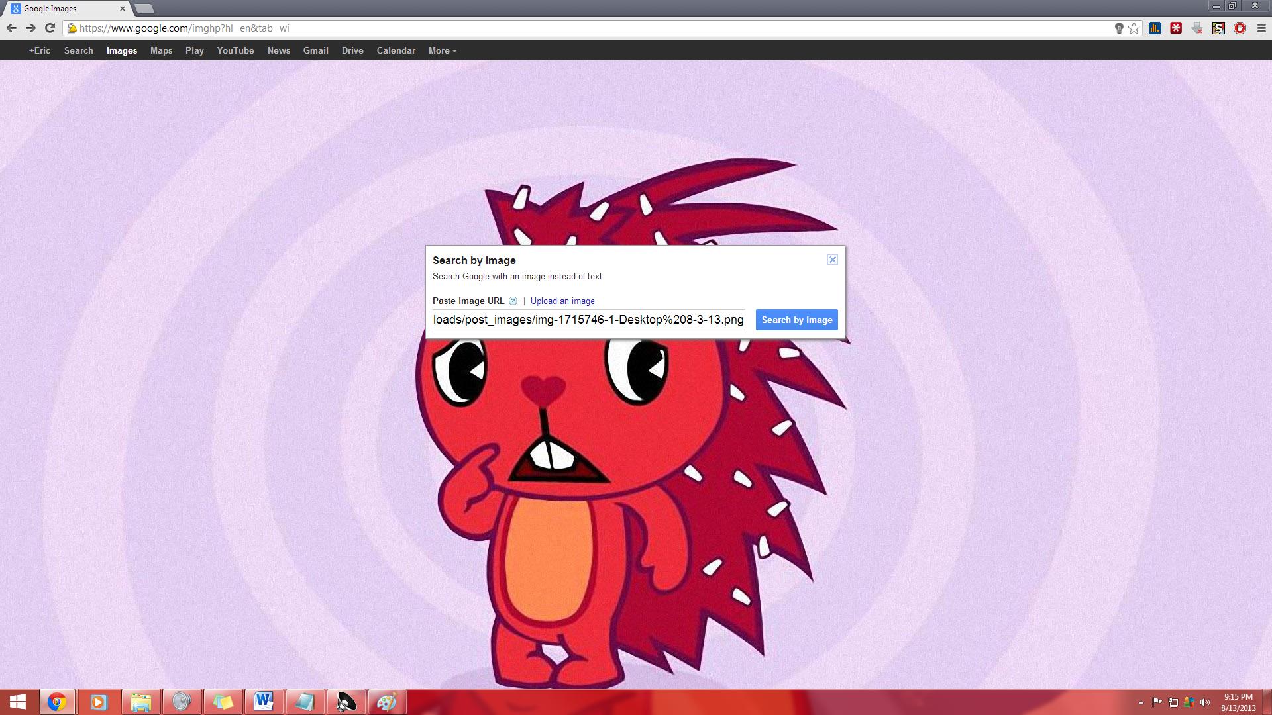
Task: Expand the More navigation menu
Action: (x=441, y=50)
